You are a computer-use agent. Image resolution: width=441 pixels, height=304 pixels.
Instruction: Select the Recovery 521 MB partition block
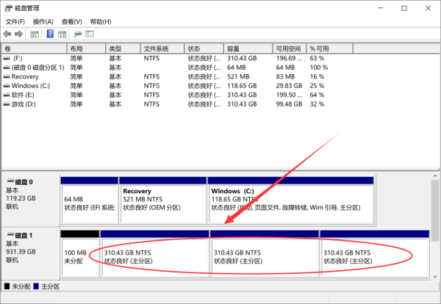point(163,198)
